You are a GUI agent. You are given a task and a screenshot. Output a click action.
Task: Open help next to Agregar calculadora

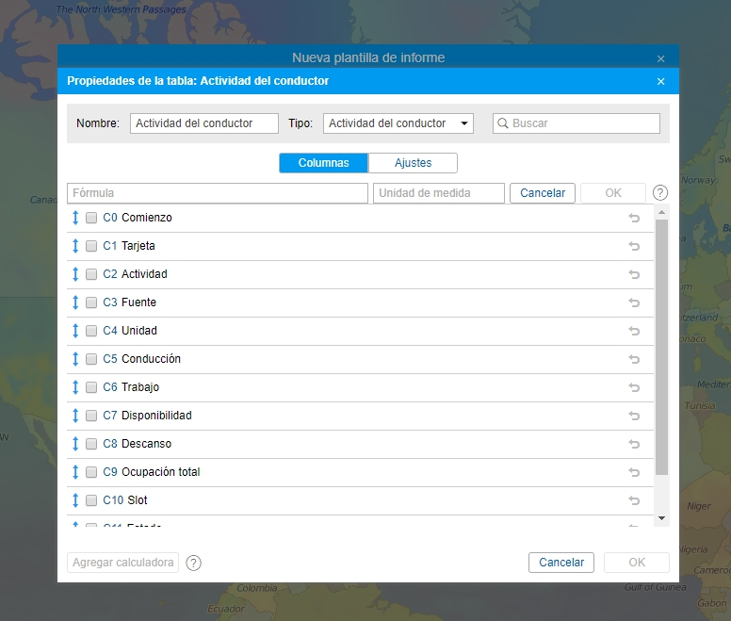[193, 563]
